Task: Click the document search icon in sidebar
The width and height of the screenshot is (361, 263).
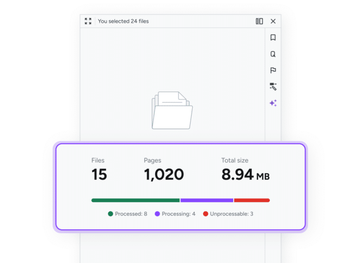Action: click(273, 54)
